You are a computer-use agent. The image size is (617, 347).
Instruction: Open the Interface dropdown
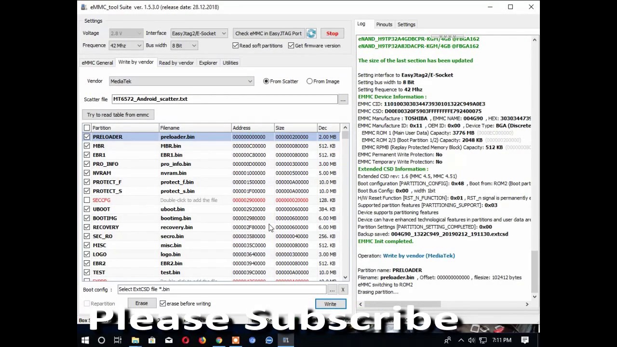[199, 33]
